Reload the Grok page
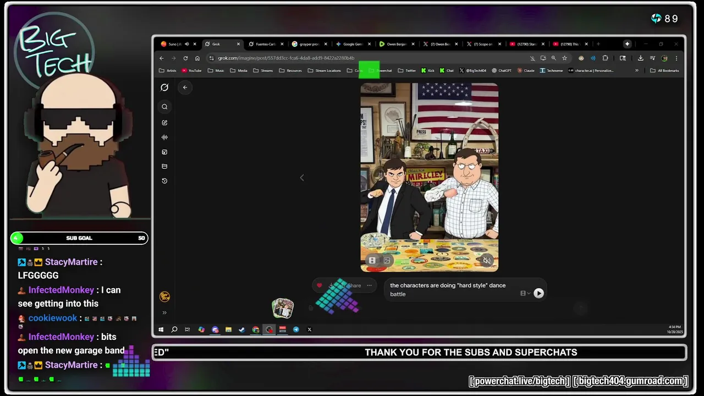Image resolution: width=704 pixels, height=396 pixels. coord(185,58)
